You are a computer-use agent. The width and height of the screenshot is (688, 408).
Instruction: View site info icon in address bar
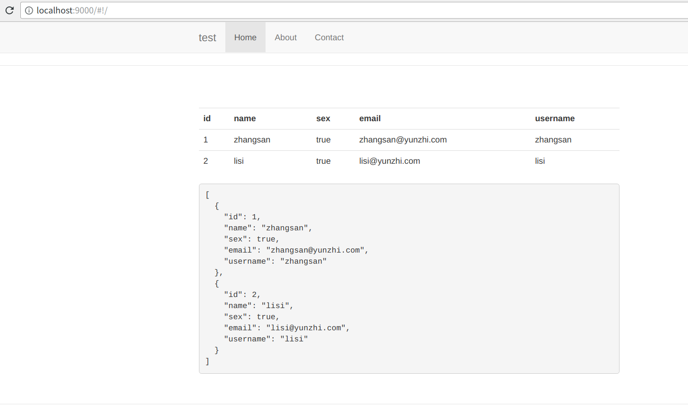click(x=29, y=11)
